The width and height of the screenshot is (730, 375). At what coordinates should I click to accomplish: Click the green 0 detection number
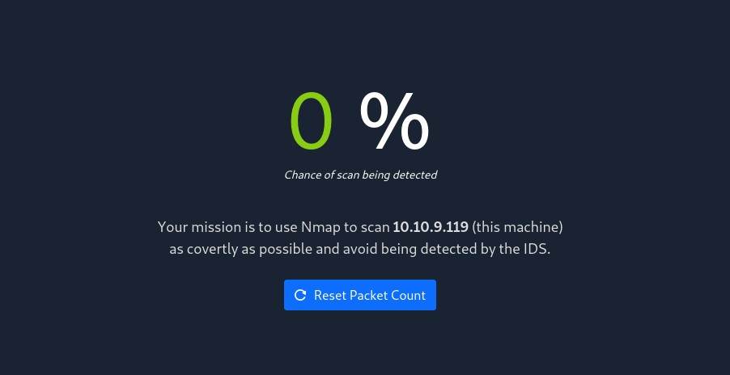coord(312,121)
